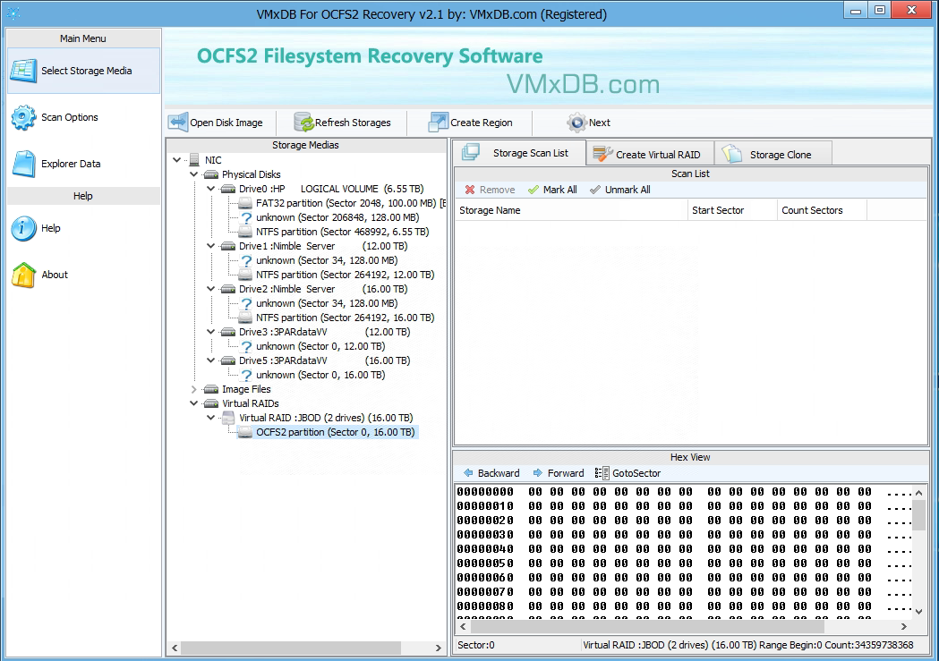
Task: Click the Backward arrow icon in Hex View
Action: 468,472
